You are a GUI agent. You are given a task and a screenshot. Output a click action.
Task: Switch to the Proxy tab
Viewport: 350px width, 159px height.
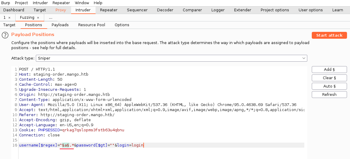coord(61,10)
